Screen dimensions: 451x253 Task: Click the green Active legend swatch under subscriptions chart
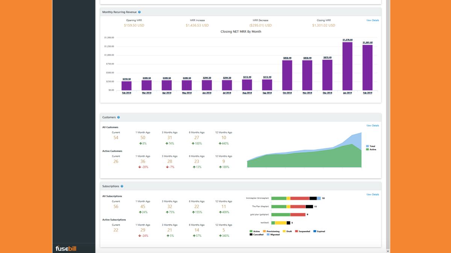pos(251,231)
